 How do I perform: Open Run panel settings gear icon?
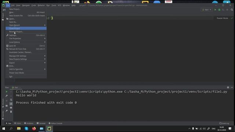tap(228, 87)
